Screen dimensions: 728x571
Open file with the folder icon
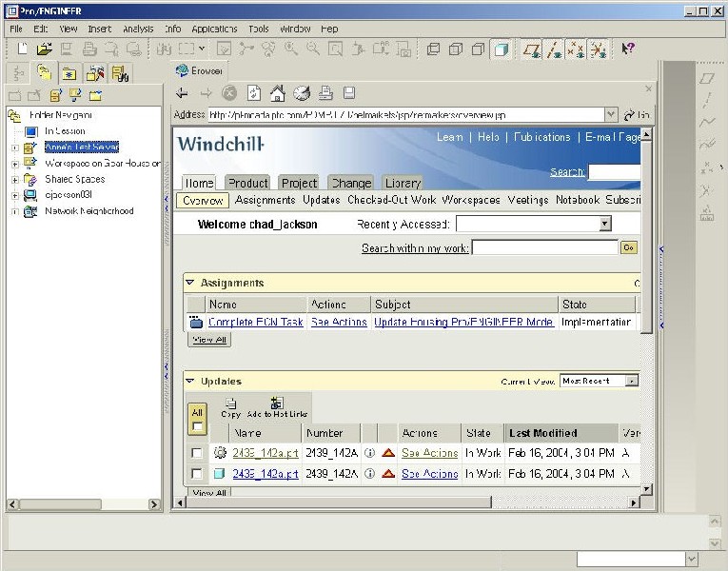pos(44,49)
